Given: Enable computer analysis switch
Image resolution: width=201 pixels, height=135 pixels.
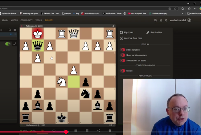Looking at the screenshot, I should tap(123, 71).
